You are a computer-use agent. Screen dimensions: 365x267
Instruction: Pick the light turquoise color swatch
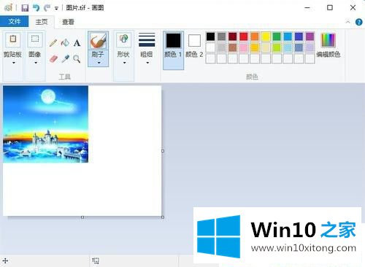tap(288, 47)
